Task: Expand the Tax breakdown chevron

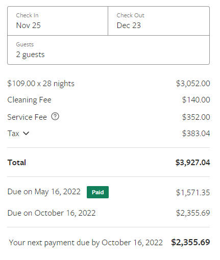Action: click(x=26, y=133)
